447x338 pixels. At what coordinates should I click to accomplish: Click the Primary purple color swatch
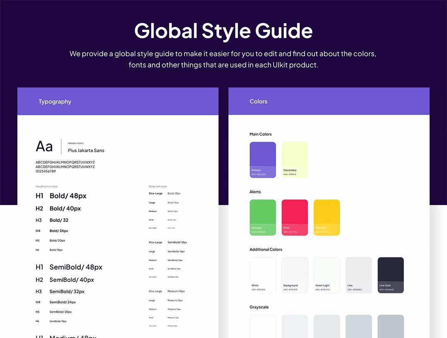[x=262, y=159]
